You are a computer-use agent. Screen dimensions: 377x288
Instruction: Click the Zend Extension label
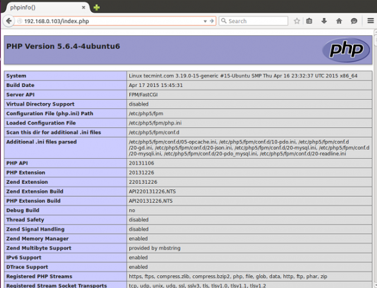coord(27,182)
